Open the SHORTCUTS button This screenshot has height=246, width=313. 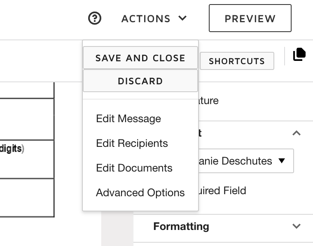[x=237, y=61]
